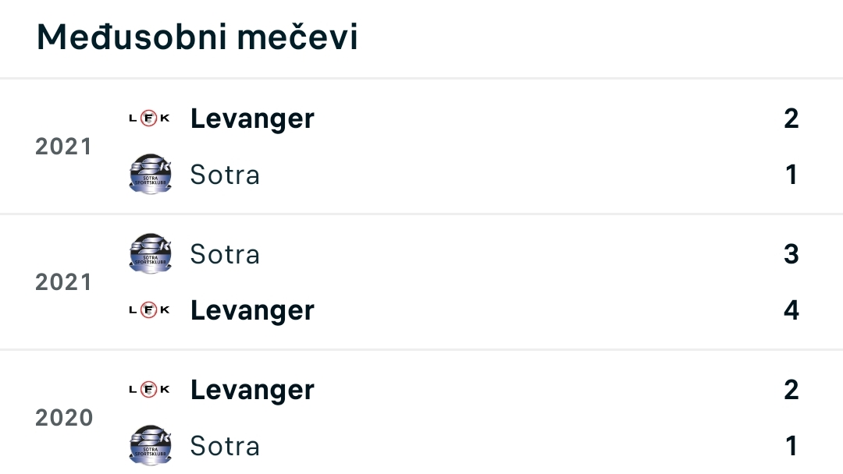Click the Levanger logo in first 2021 match

tap(149, 118)
